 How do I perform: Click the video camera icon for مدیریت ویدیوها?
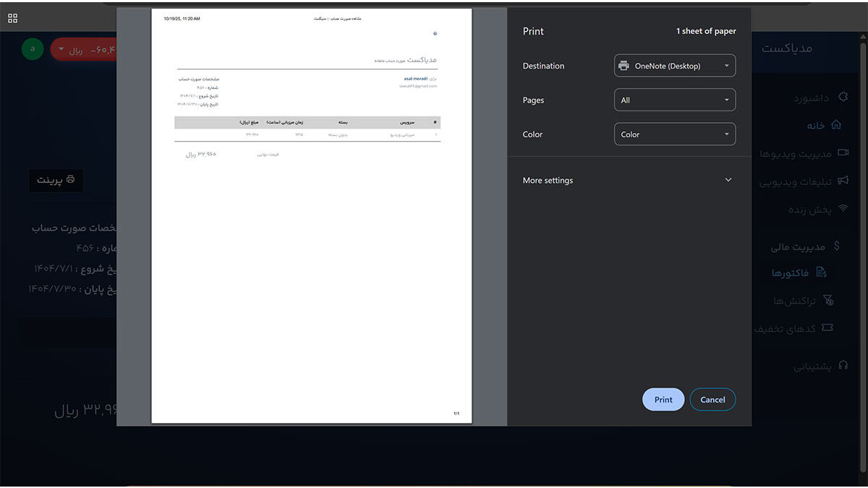tap(843, 153)
